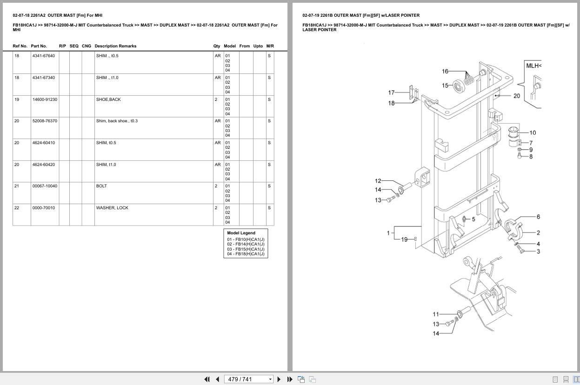Open the page number dropdown arrow
The height and width of the screenshot is (385, 580).
coord(270,379)
